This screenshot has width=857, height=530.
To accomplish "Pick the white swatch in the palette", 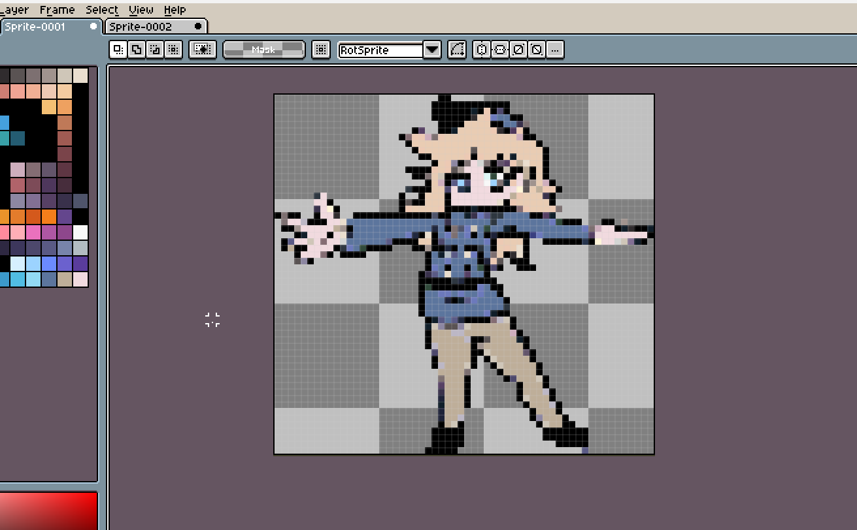I will coord(80,232).
